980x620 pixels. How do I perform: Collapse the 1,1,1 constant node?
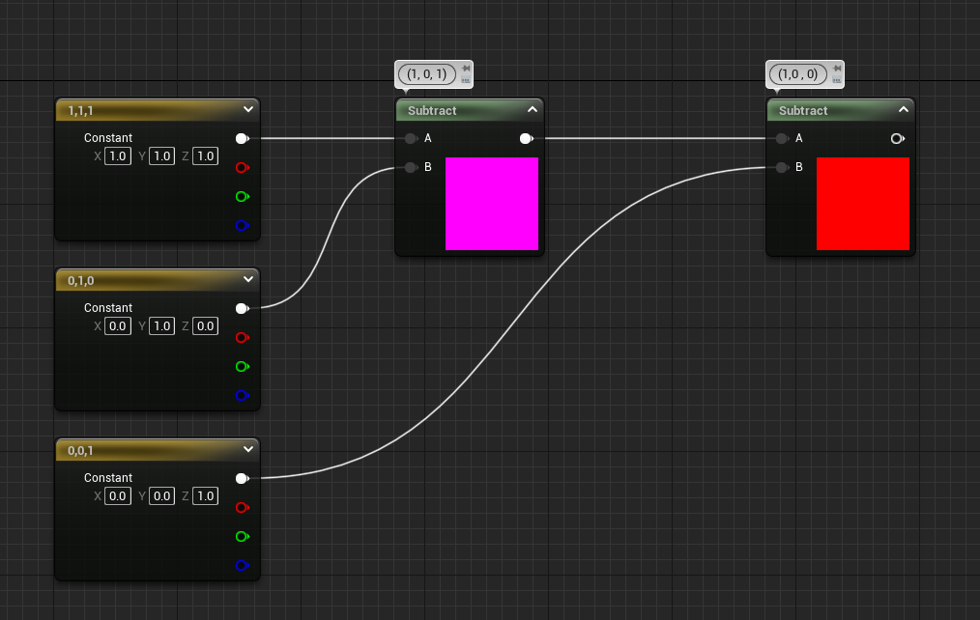click(248, 110)
